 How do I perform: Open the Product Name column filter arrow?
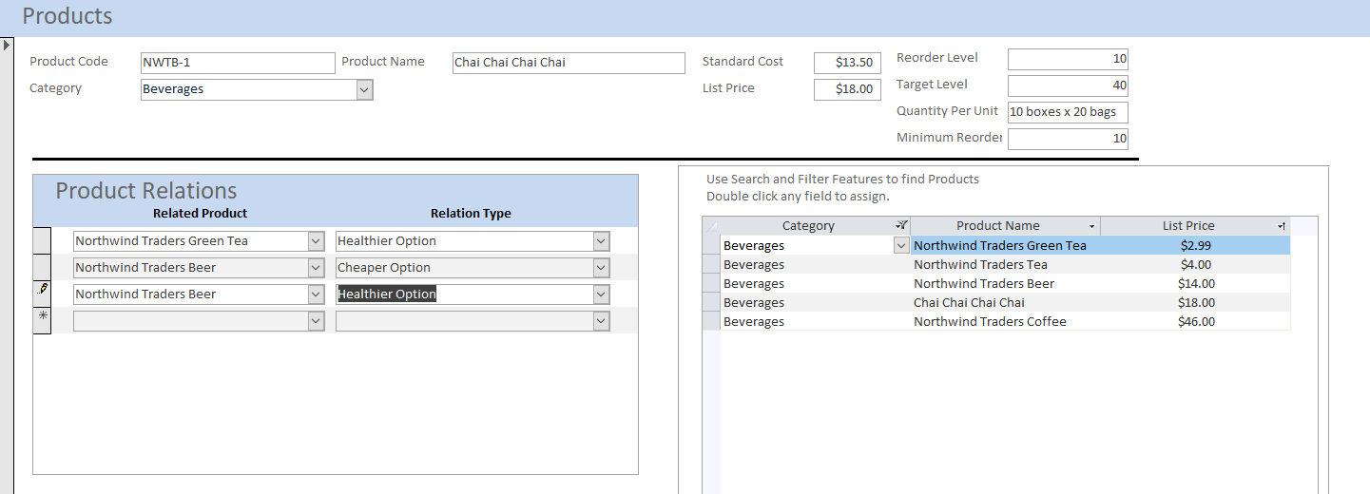[x=1090, y=226]
